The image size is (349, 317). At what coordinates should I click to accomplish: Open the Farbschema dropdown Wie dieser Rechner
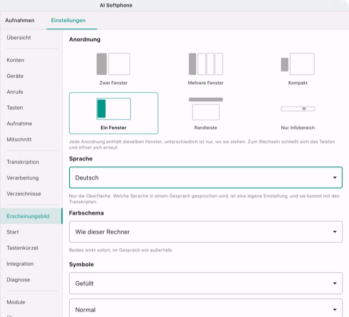coord(206,232)
